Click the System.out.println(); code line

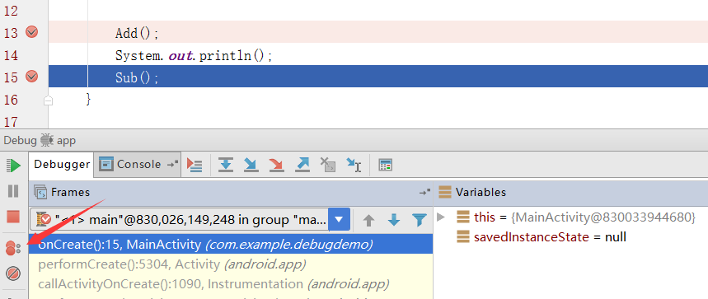[x=195, y=56]
